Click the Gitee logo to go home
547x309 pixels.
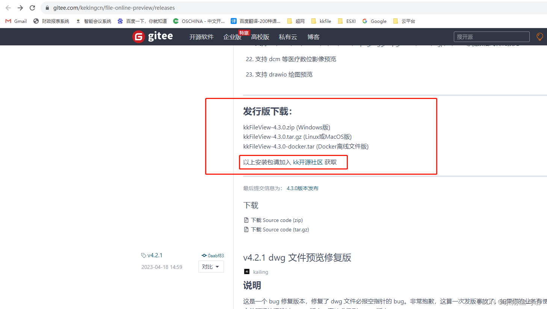coord(153,36)
